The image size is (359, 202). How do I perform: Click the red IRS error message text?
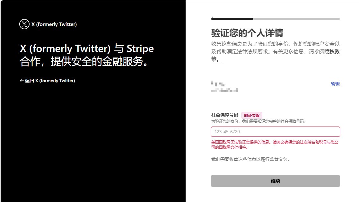click(x=275, y=145)
